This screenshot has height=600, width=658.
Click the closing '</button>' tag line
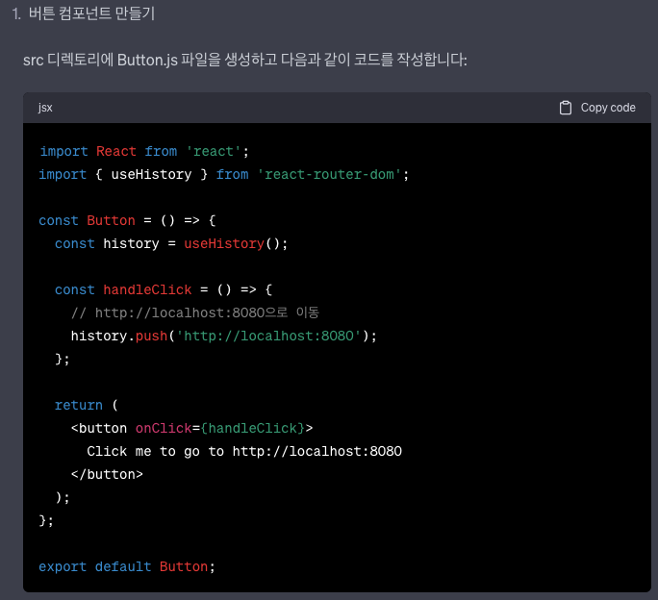tap(107, 474)
